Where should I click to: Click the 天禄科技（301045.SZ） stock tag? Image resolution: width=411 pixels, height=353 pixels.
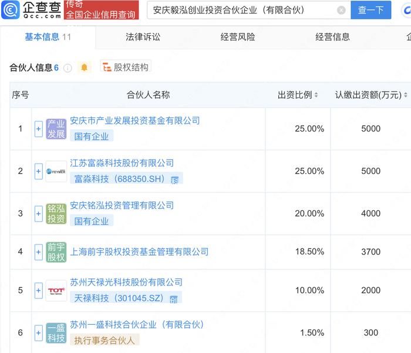(x=126, y=298)
